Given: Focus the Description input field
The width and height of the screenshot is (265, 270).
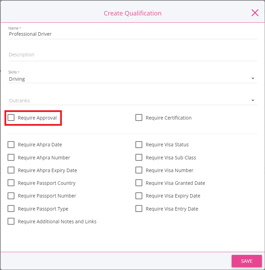Looking at the screenshot, I should pos(133,55).
